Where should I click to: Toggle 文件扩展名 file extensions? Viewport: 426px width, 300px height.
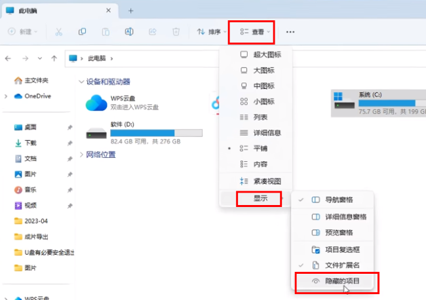tap(332, 265)
